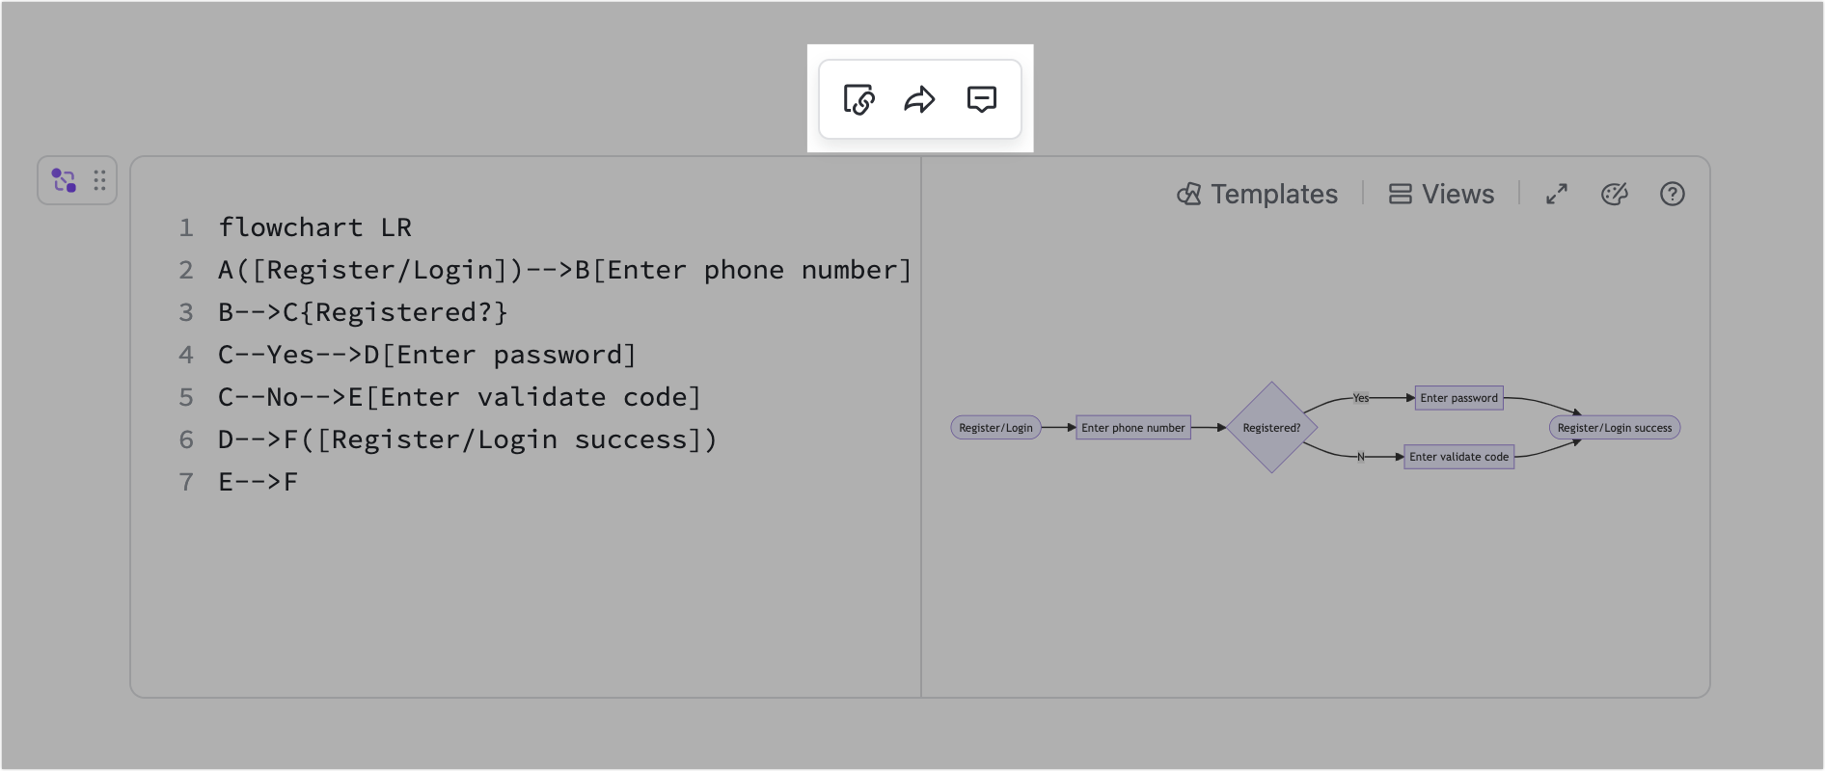The image size is (1825, 771).
Task: Open the Views switcher
Action: pos(1441,194)
